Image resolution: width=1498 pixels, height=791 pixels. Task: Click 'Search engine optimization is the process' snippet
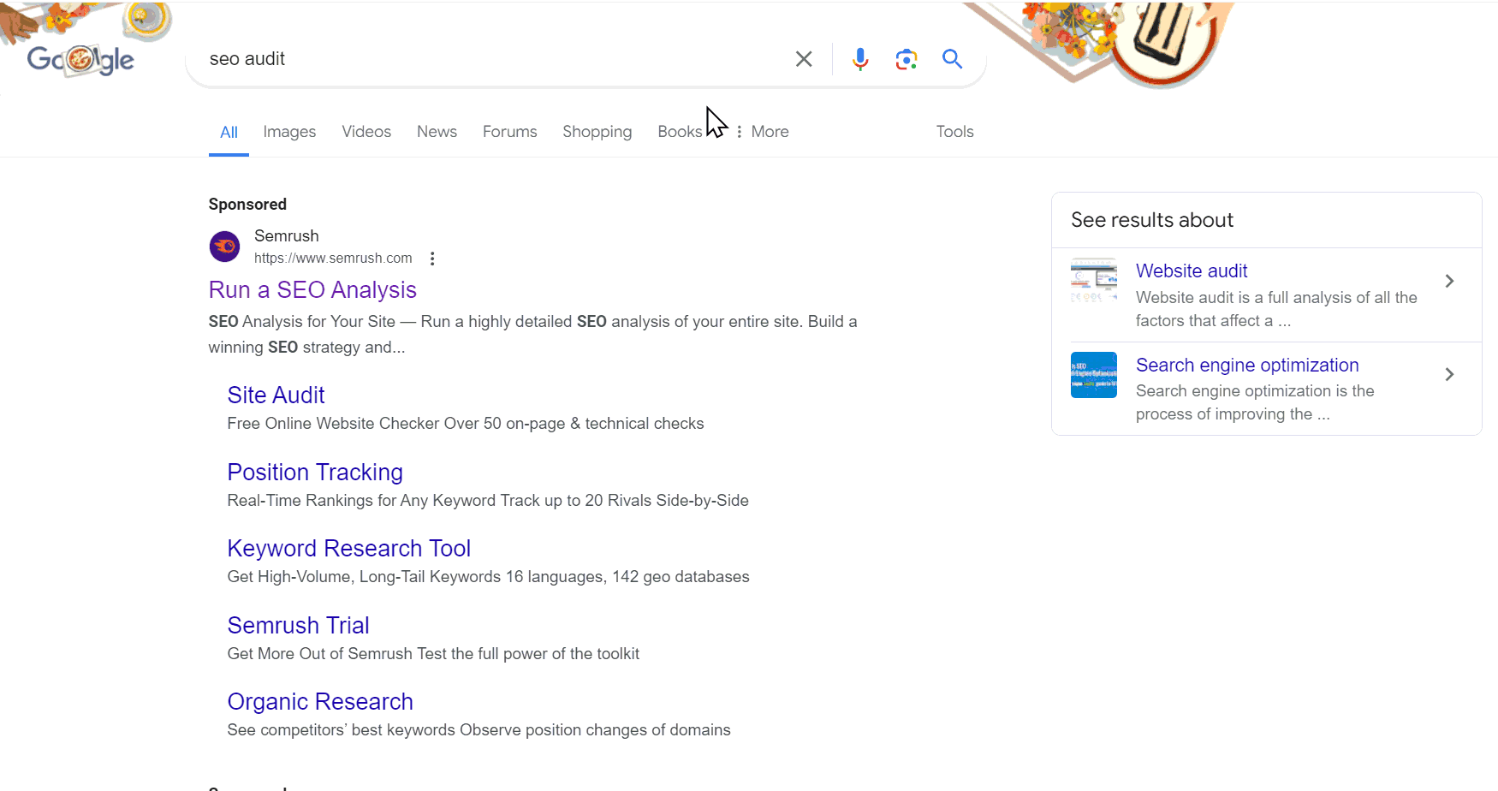pos(1255,402)
